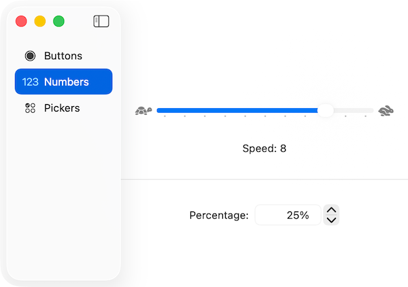Click the 123 icon in the sidebar
The width and height of the screenshot is (408, 287).
[x=30, y=82]
